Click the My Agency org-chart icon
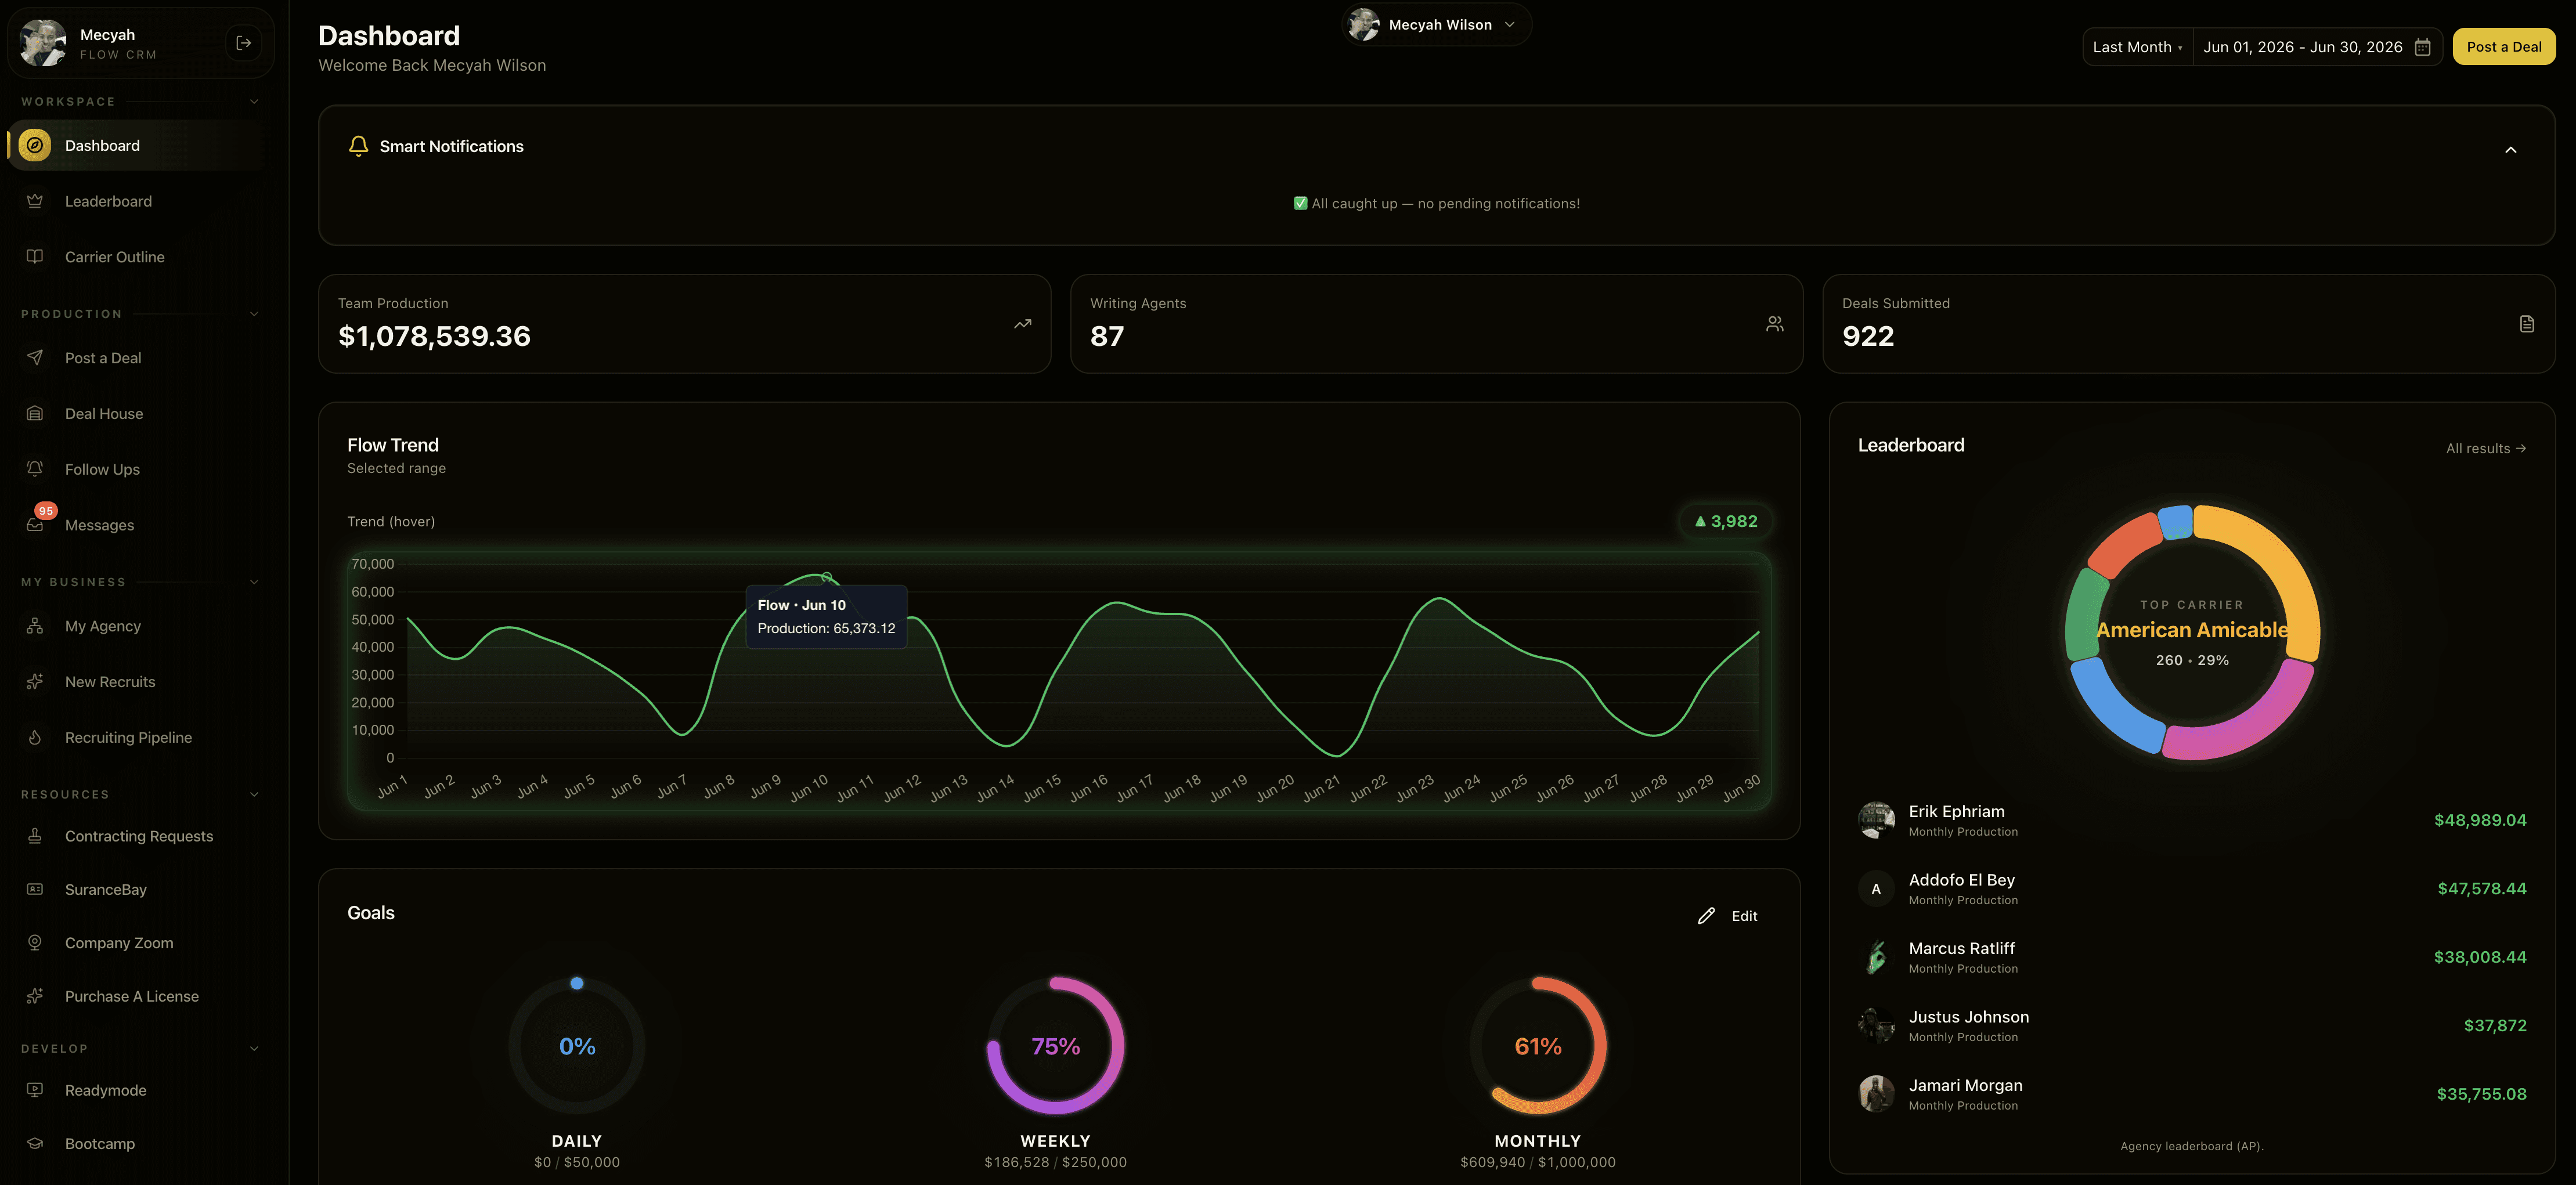Viewport: 2576px width, 1185px height. click(35, 626)
